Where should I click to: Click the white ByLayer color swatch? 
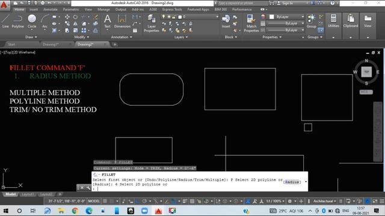pyautogui.click(x=271, y=17)
